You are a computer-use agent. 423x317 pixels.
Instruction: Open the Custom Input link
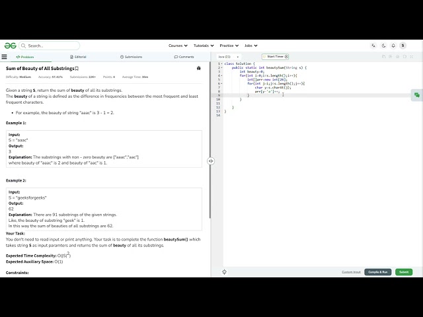(x=351, y=272)
